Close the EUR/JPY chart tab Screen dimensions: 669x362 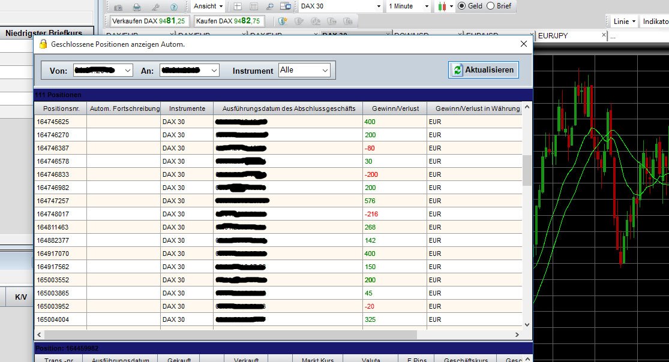pyautogui.click(x=604, y=35)
